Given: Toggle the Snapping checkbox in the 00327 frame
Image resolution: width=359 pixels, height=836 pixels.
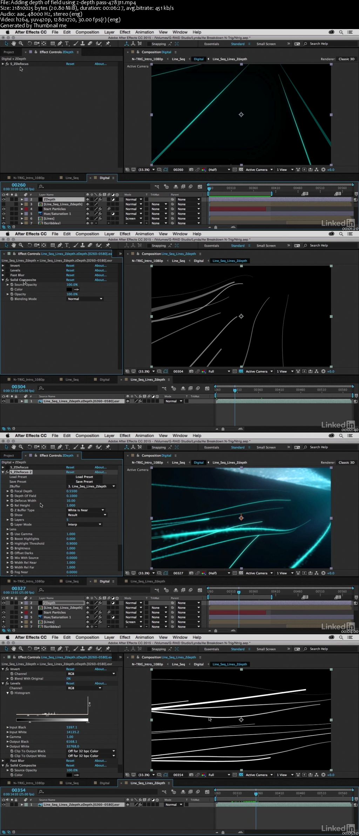Looking at the screenshot, I should pos(149,447).
